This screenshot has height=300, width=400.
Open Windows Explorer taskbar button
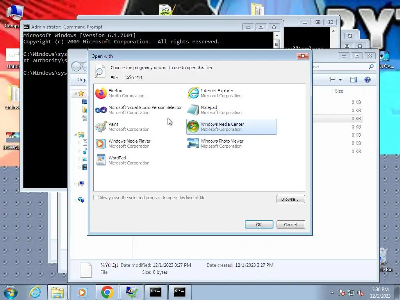[58, 292]
